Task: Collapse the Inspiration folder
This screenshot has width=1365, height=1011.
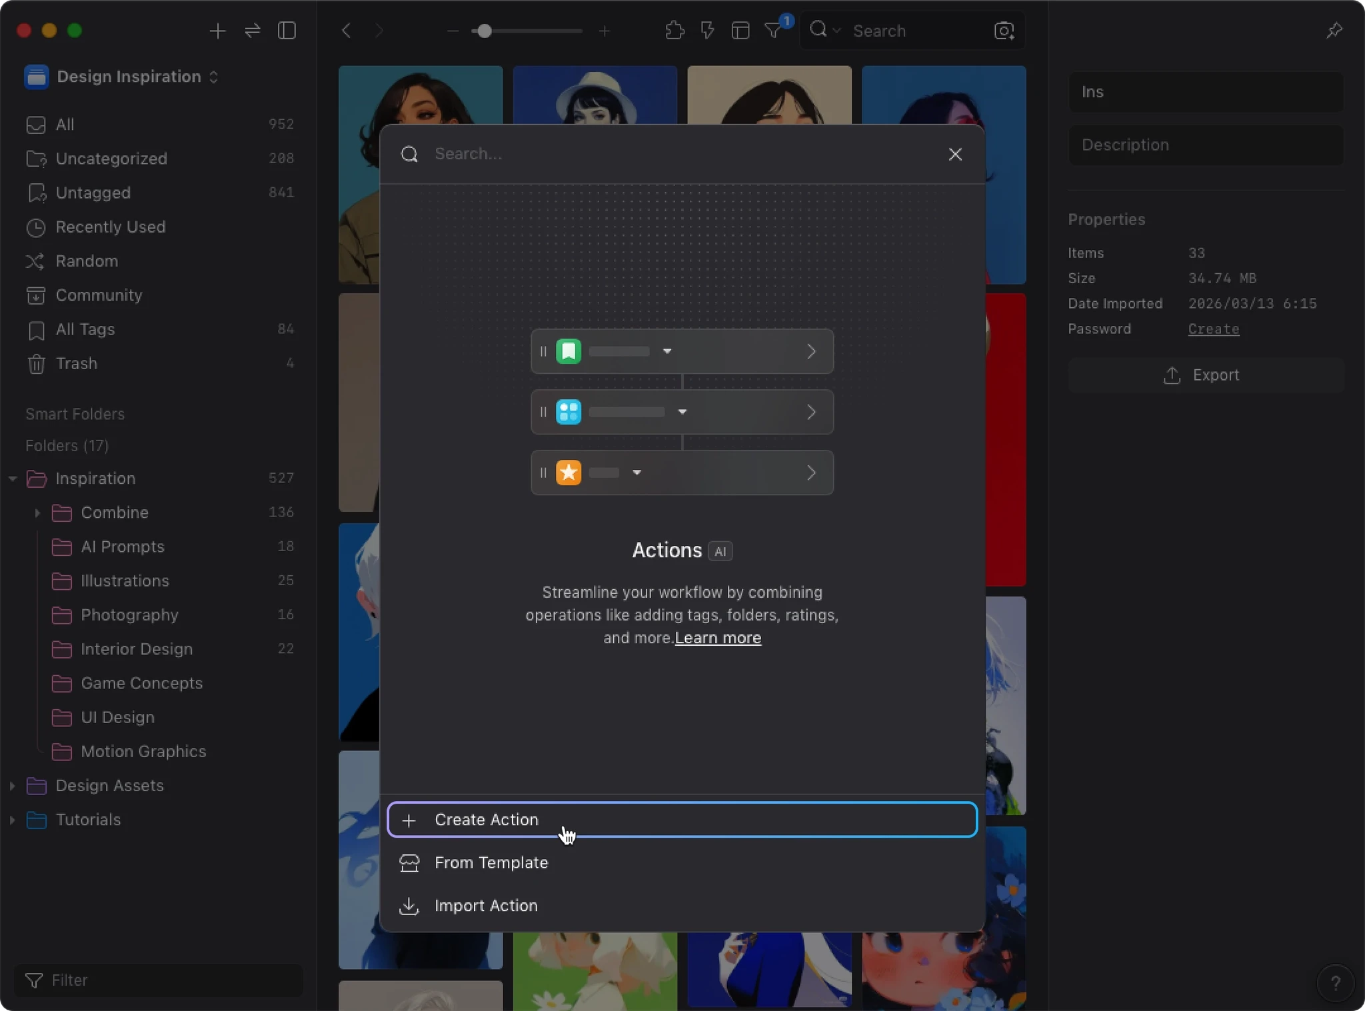Action: pyautogui.click(x=12, y=479)
